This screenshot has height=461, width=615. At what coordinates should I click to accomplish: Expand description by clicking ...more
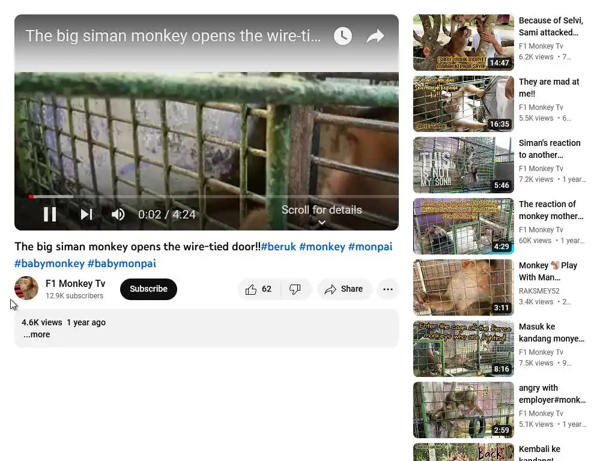tap(37, 335)
